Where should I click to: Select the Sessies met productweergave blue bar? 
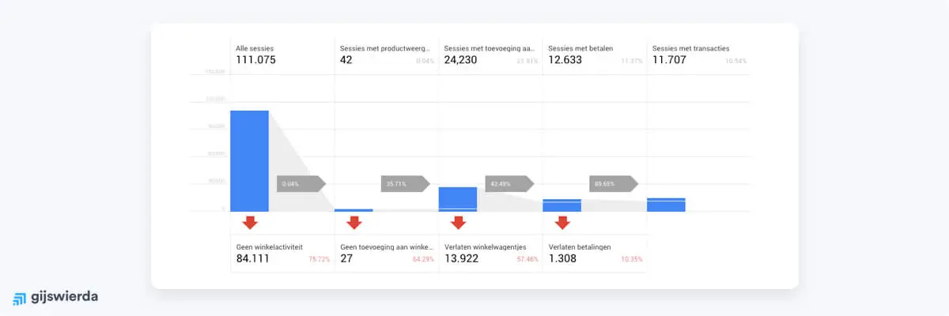354,210
